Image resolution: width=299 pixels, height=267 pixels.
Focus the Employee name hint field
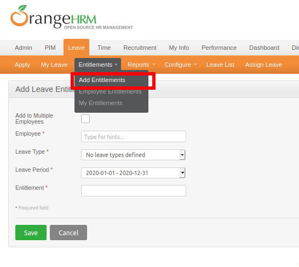tap(134, 136)
